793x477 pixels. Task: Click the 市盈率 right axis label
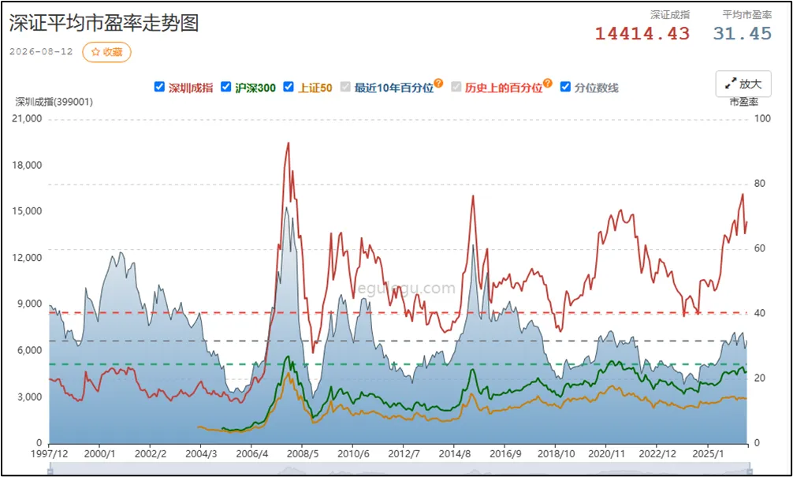point(743,102)
